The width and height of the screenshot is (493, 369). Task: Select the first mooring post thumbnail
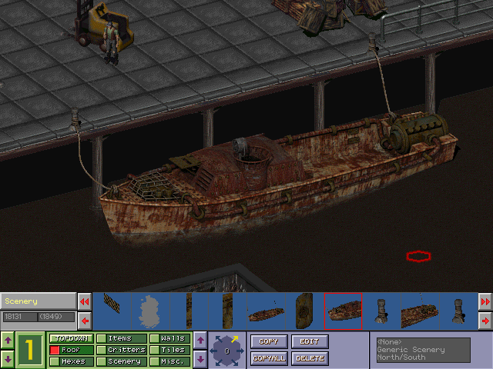[381, 311]
